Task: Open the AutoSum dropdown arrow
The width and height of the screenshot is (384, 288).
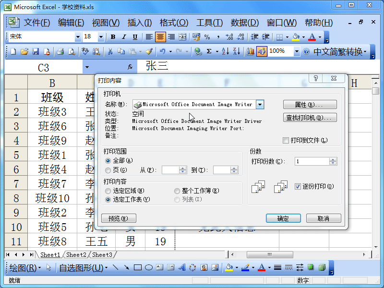Action: [x=217, y=51]
